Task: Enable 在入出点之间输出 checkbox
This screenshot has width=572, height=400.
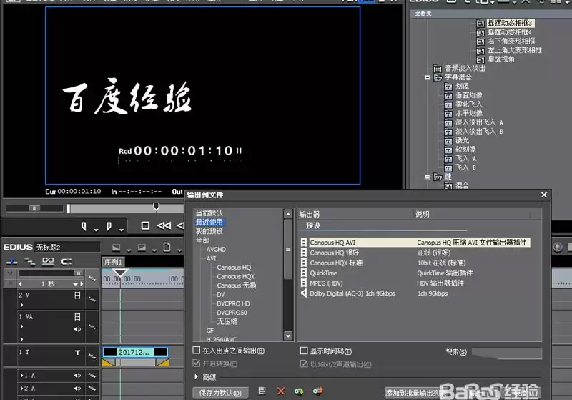Action: coord(196,351)
